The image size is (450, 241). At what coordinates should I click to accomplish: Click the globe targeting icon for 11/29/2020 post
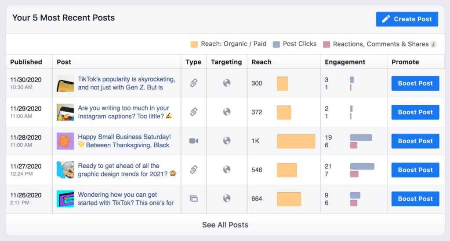(x=227, y=112)
